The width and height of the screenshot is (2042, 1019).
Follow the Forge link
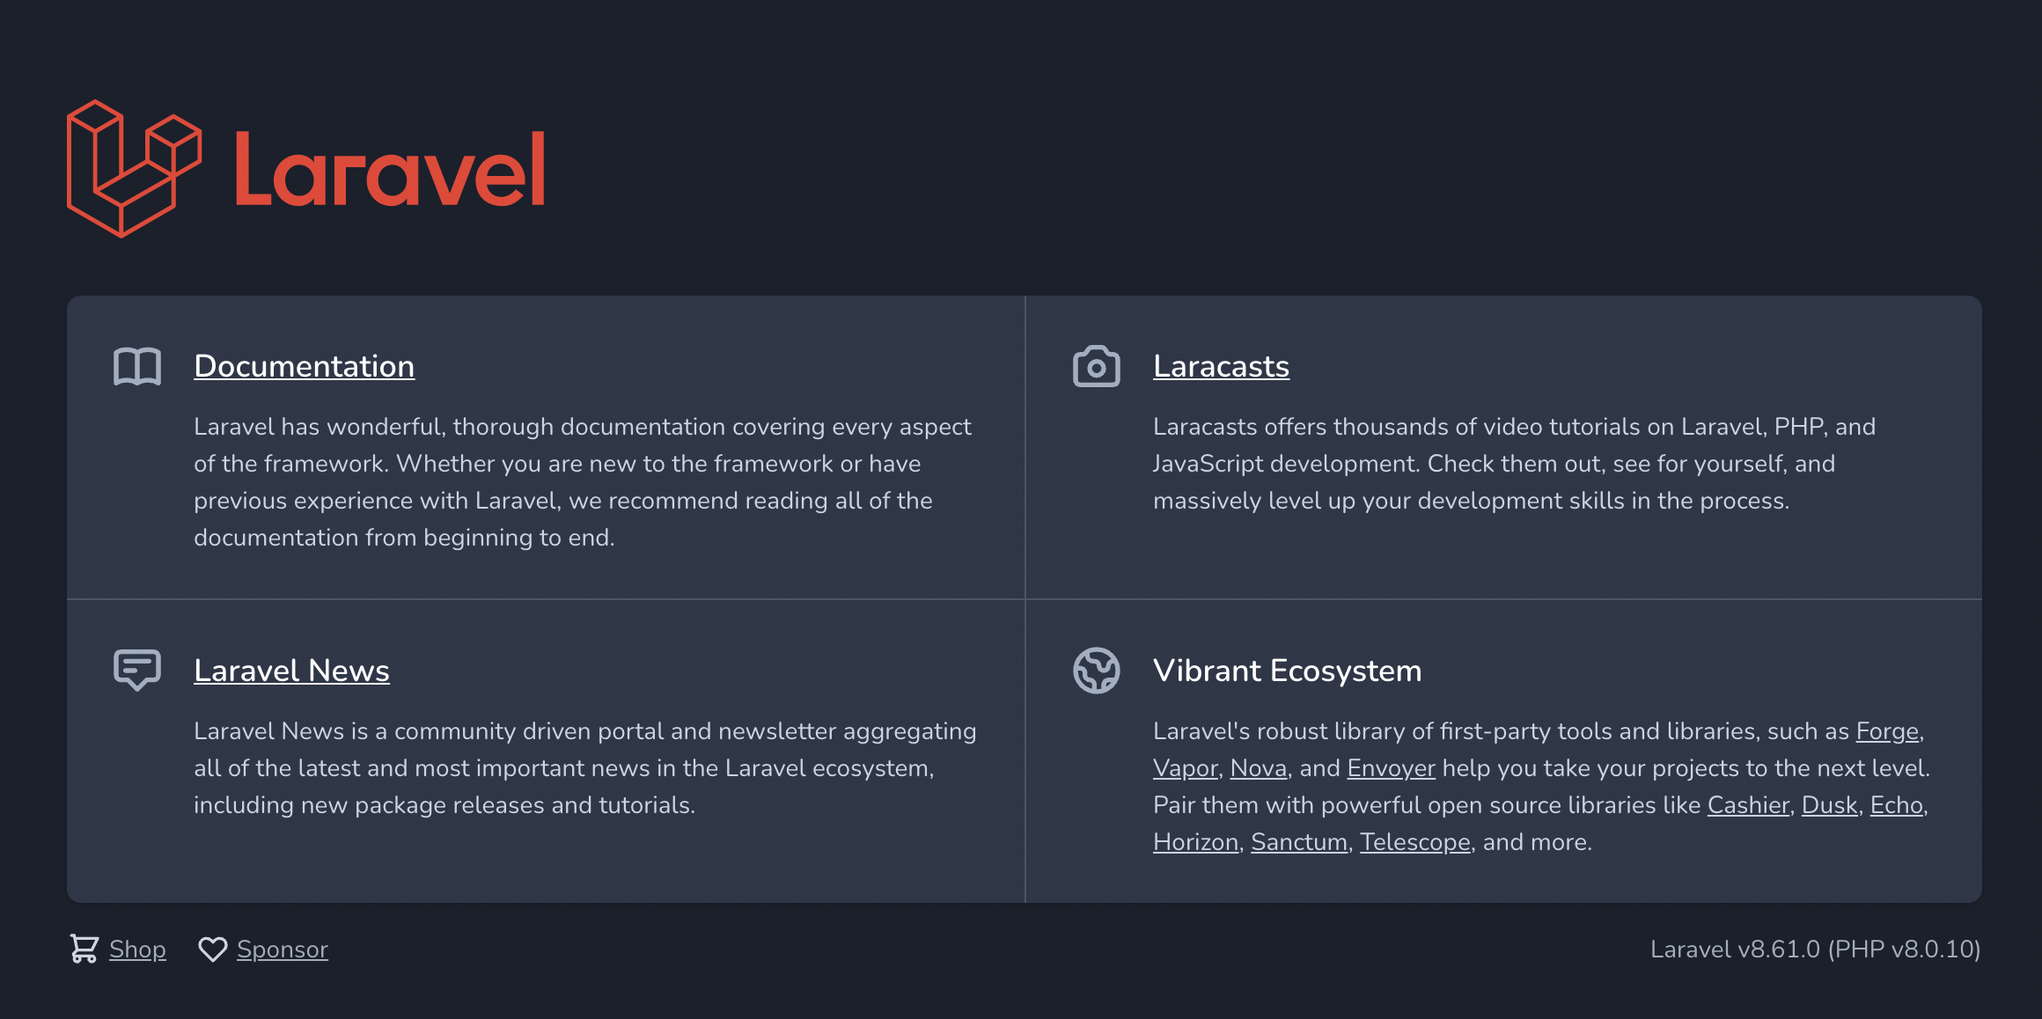1887,731
